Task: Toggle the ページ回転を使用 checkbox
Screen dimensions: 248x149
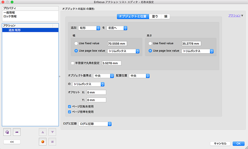Action: pyautogui.click(x=70, y=106)
